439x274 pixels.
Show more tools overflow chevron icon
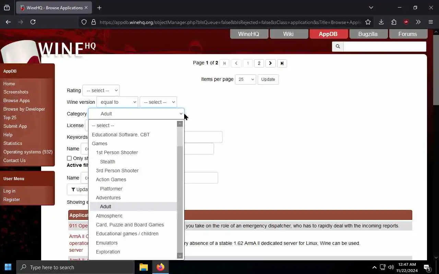click(418, 22)
